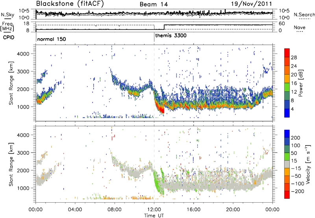The image size is (315, 218).
Task: Click the 'Time UT' axis label
Action: coord(154,216)
